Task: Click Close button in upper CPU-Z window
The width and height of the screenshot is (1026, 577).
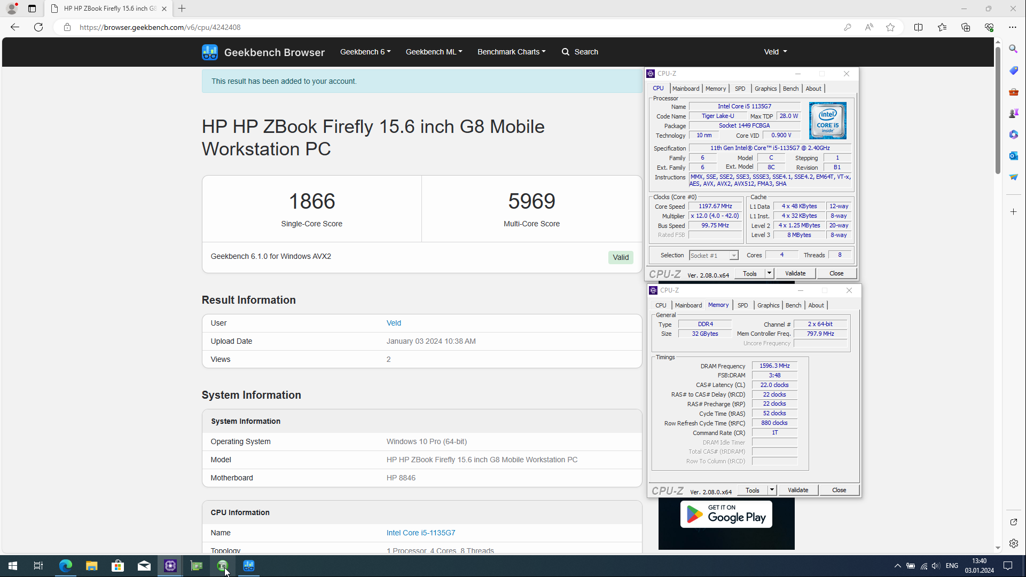Action: [x=836, y=273]
